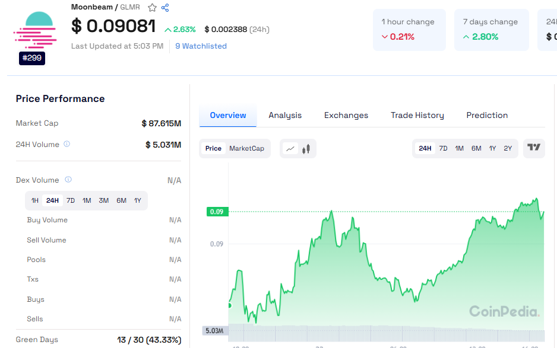The width and height of the screenshot is (557, 348).
Task: Open the Prediction tab
Action: pos(487,115)
